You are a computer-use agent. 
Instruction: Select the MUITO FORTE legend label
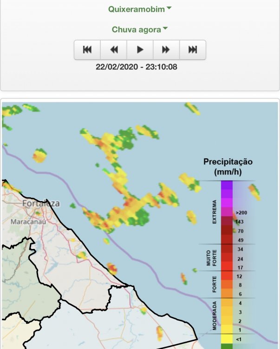click(x=212, y=257)
